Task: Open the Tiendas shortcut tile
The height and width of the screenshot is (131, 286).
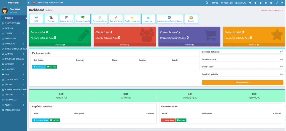Action: [x=191, y=19]
